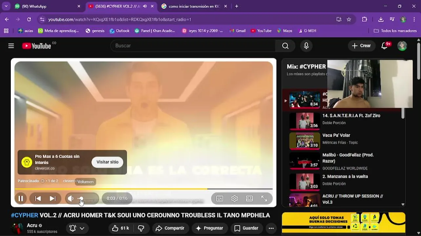Enter fullscreen mode on the player
421x236 pixels.
coord(264,198)
